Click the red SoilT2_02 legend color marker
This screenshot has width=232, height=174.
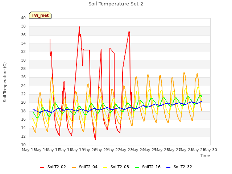(x=42, y=167)
